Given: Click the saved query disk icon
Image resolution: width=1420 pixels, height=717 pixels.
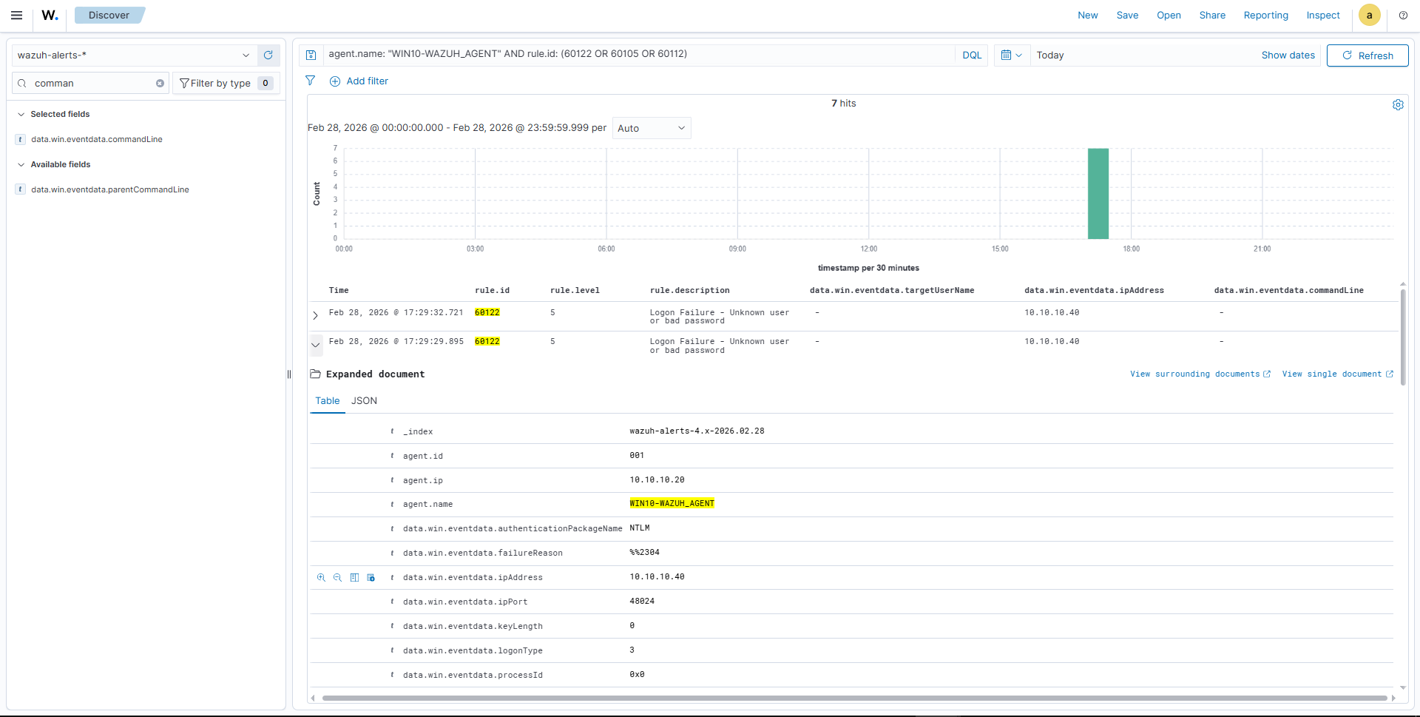Looking at the screenshot, I should click(311, 55).
